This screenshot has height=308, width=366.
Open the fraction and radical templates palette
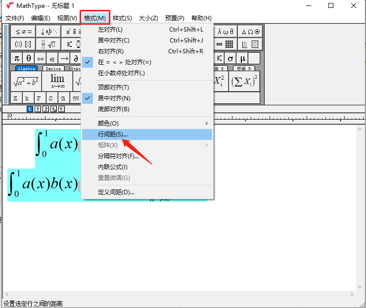pyautogui.click(x=48, y=44)
